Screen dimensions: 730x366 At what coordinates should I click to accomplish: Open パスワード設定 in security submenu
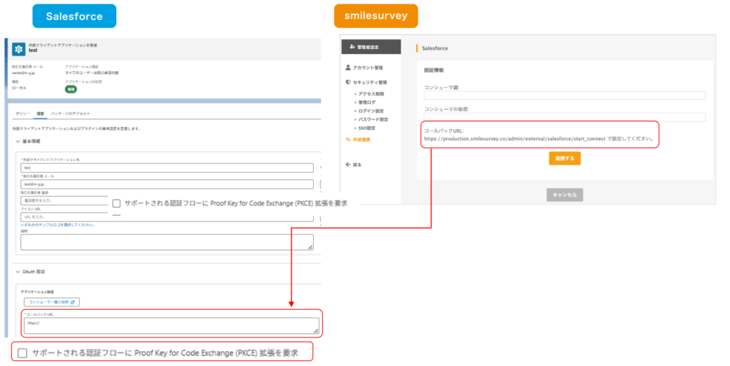(373, 120)
